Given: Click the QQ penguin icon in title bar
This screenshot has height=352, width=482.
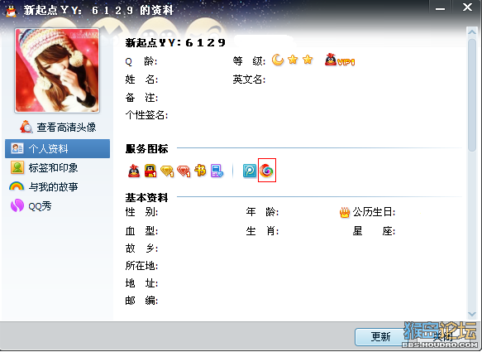Looking at the screenshot, I should pyautogui.click(x=12, y=11).
